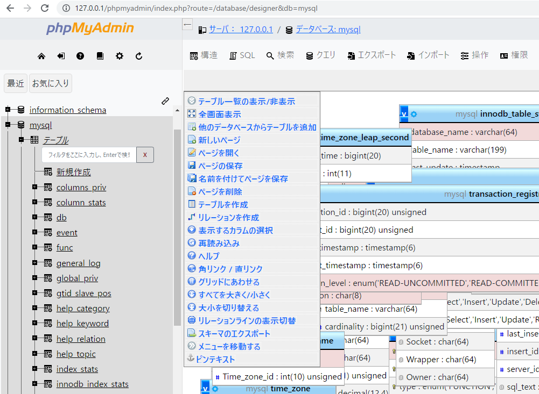Toggle time_zone table collapse v button
The image size is (539, 394).
point(205,388)
